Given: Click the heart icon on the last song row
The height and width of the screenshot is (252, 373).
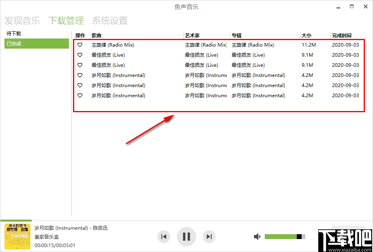Looking at the screenshot, I should [x=79, y=95].
